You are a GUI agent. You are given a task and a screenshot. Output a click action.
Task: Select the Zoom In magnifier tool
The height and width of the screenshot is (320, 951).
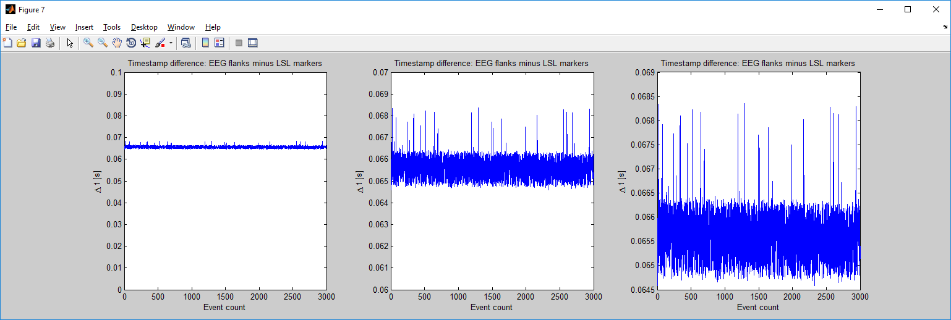point(88,43)
